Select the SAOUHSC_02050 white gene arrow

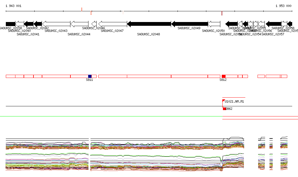coord(214,24)
